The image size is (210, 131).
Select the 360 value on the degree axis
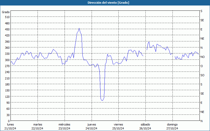[7, 48]
